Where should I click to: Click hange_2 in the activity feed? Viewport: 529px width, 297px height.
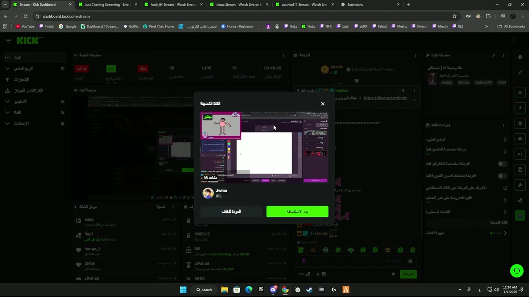93,249
